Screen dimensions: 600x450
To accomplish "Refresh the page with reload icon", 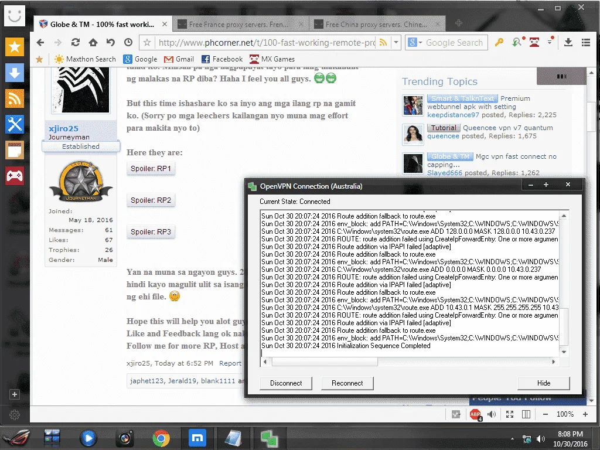I will tap(76, 42).
